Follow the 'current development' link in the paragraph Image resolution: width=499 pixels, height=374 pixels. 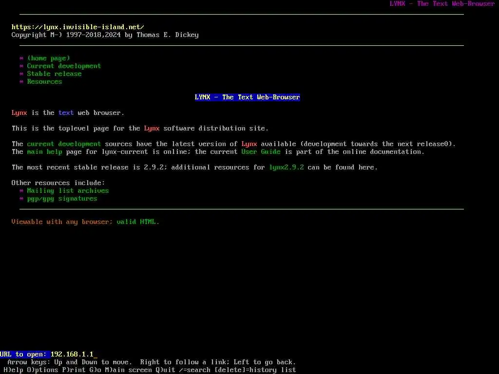(x=64, y=144)
